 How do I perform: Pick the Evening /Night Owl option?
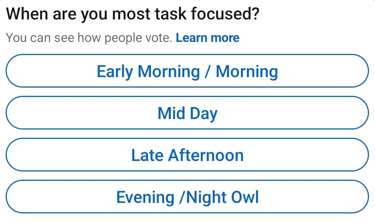pyautogui.click(x=187, y=197)
